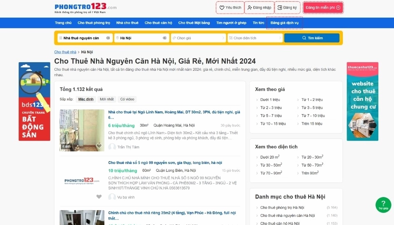Filter price Từ 2 - 3 triệu
This screenshot has width=394, height=225.
271,108
